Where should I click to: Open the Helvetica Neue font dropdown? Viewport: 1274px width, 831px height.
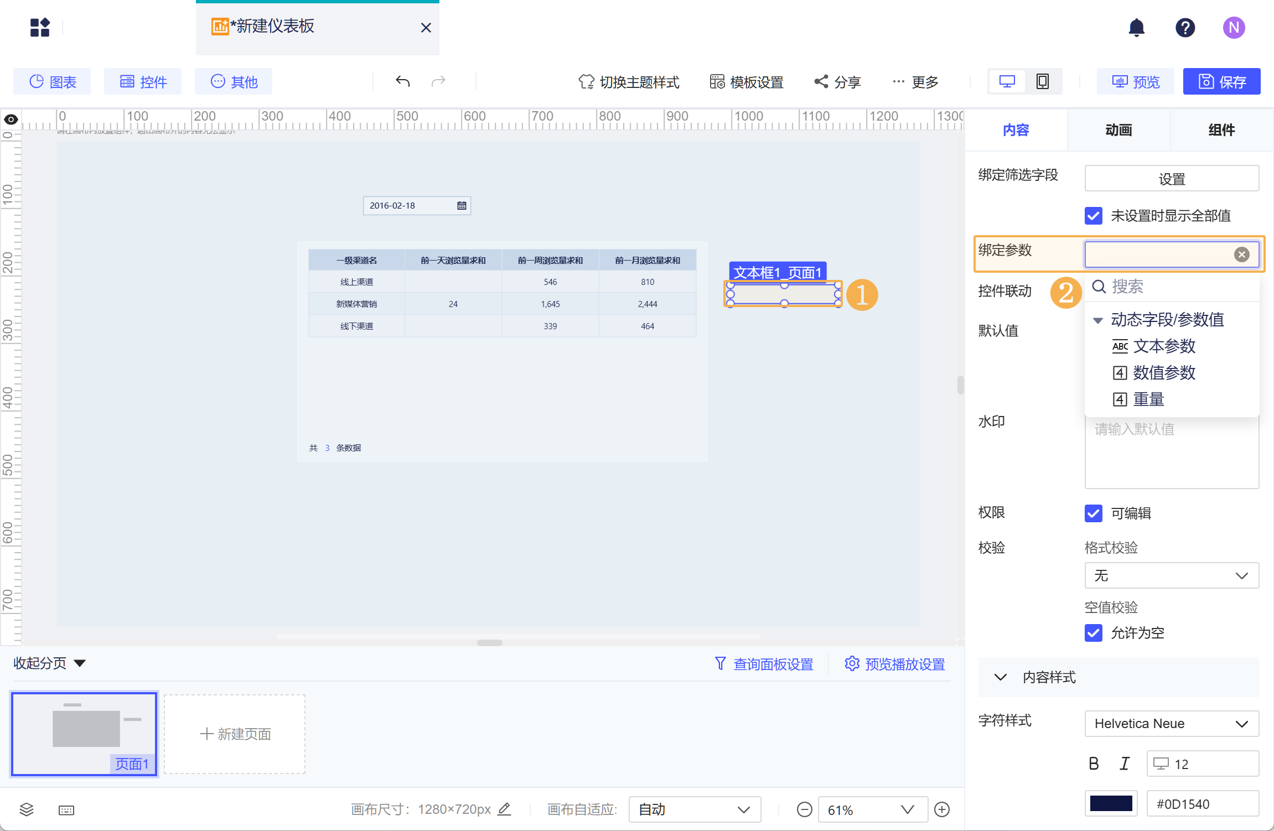(1171, 724)
